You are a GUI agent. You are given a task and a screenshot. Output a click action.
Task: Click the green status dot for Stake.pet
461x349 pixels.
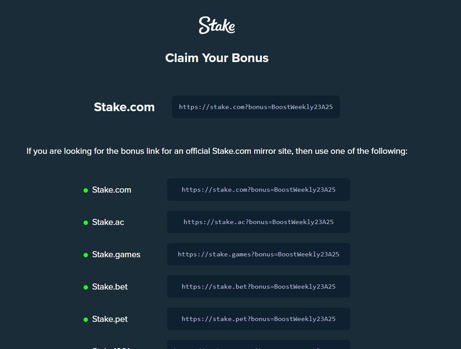coord(86,320)
